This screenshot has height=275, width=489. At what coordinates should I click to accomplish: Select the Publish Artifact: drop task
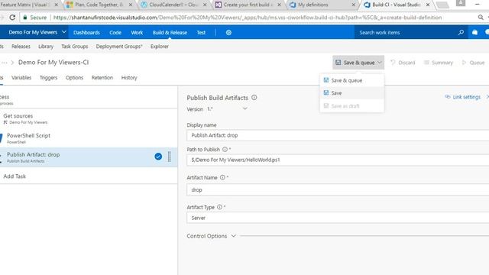(x=89, y=157)
